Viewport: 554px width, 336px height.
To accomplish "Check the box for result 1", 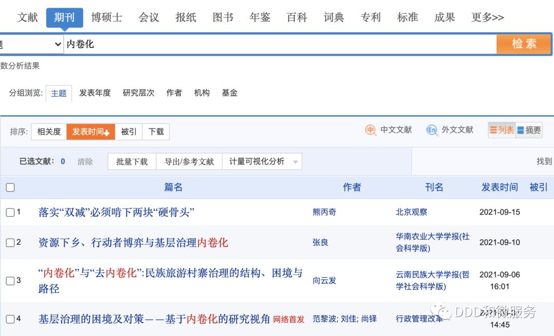I will coord(10,212).
